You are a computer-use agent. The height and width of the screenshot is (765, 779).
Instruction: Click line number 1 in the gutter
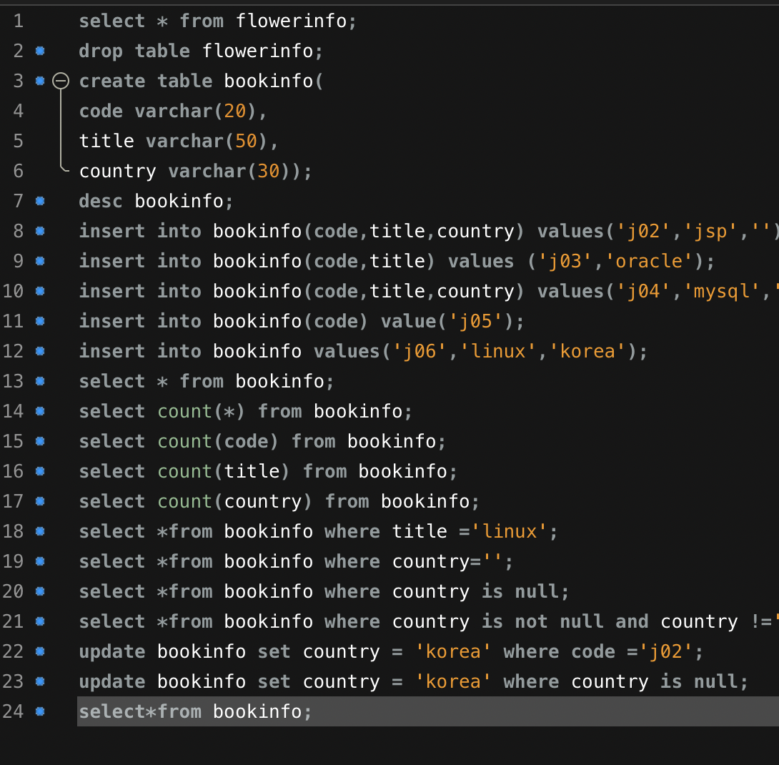point(18,21)
